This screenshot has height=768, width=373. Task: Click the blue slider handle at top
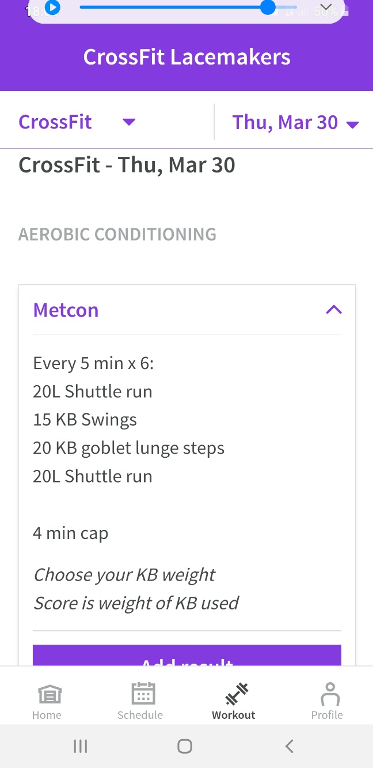coord(268,7)
